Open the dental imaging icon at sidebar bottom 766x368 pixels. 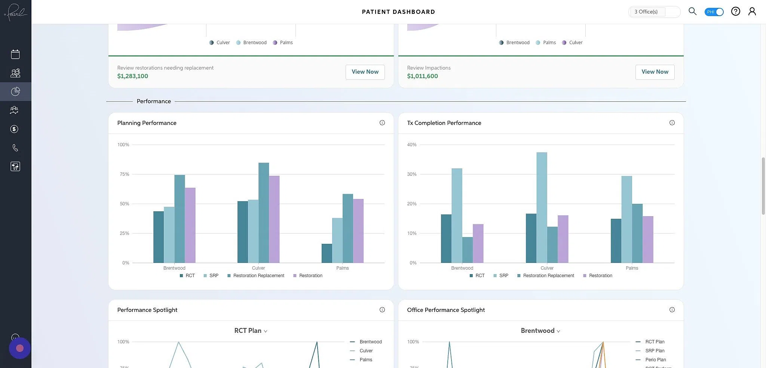(x=15, y=166)
